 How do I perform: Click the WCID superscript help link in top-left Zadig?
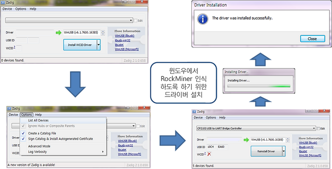pos(14,47)
